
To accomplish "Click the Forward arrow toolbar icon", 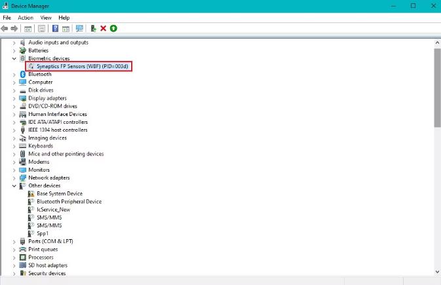I will (14, 28).
